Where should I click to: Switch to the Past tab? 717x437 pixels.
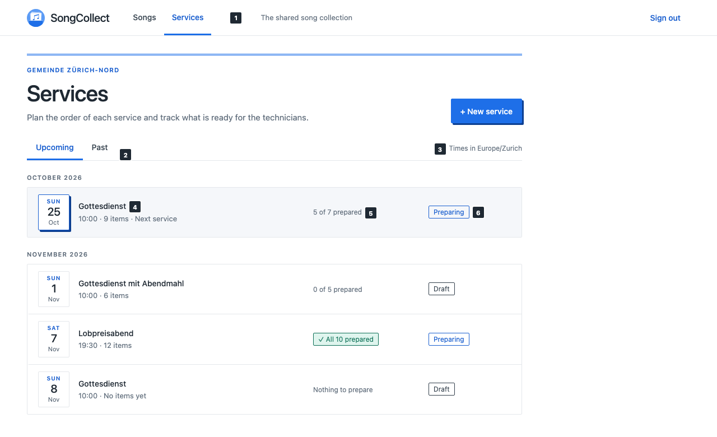100,148
